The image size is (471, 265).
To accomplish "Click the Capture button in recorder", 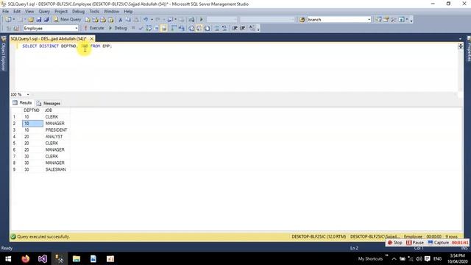I will (x=439, y=242).
